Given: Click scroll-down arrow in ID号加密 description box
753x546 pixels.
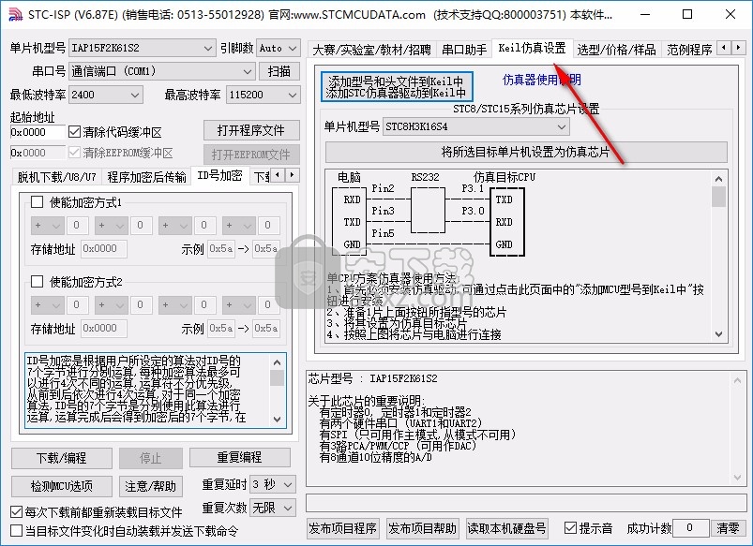Looking at the screenshot, I should coord(277,419).
